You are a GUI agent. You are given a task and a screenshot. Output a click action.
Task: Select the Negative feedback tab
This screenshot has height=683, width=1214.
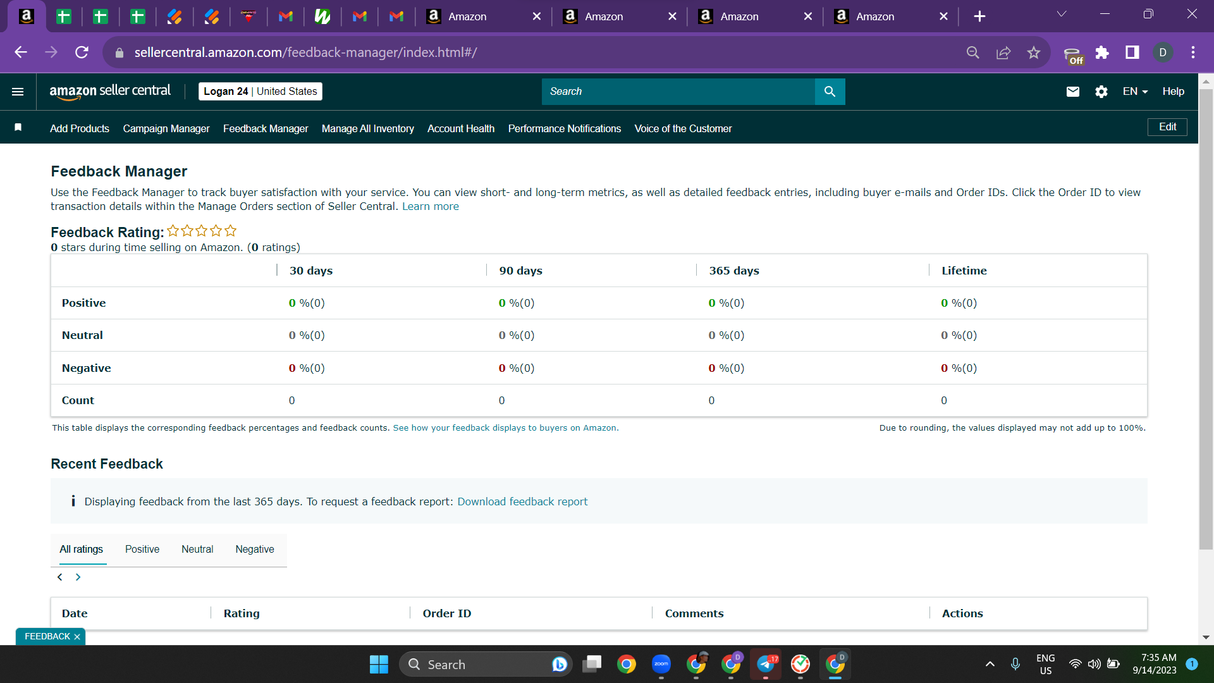tap(255, 550)
